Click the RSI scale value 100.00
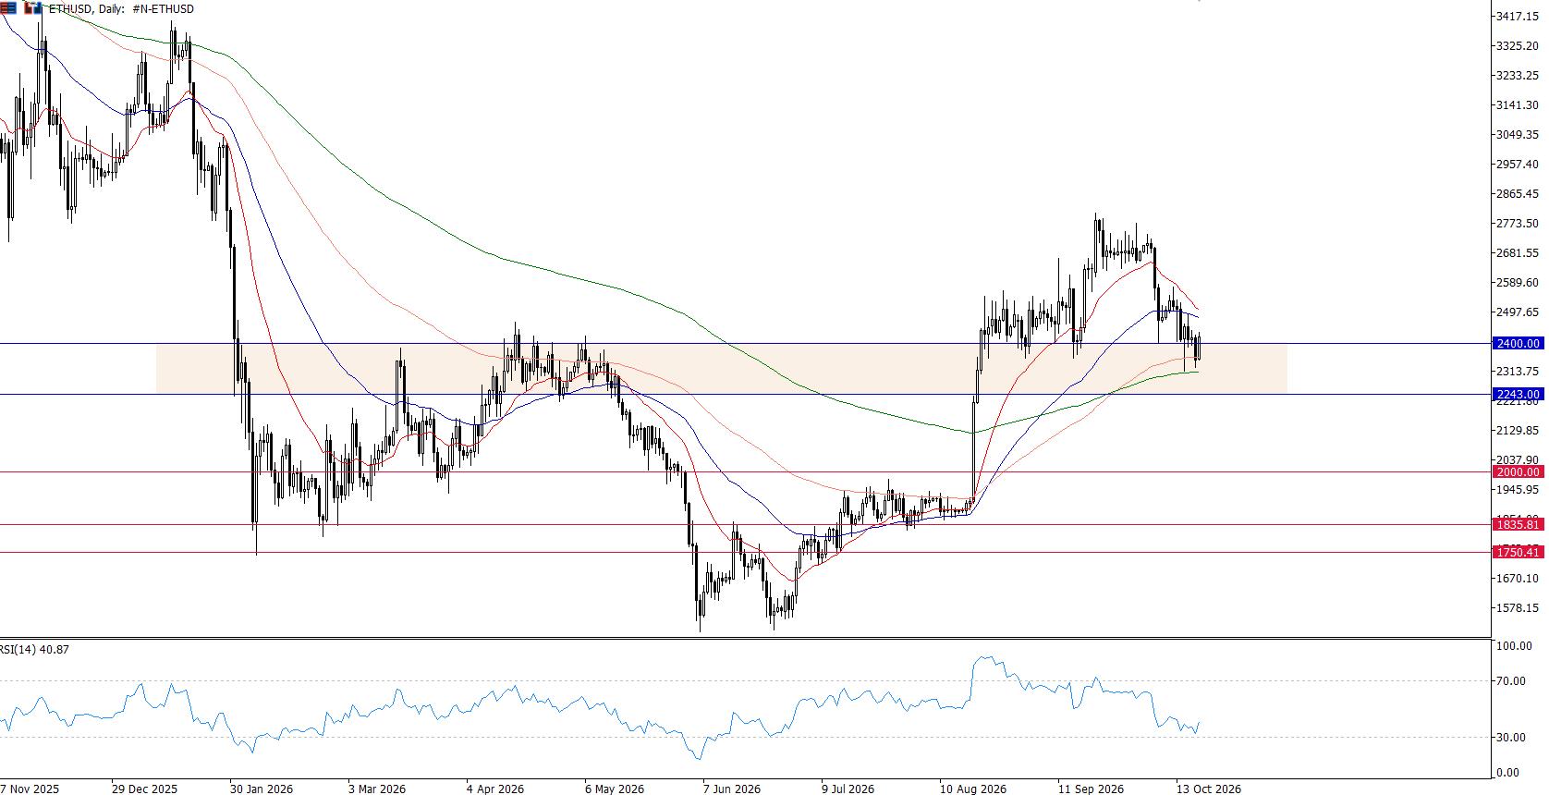 click(1515, 646)
